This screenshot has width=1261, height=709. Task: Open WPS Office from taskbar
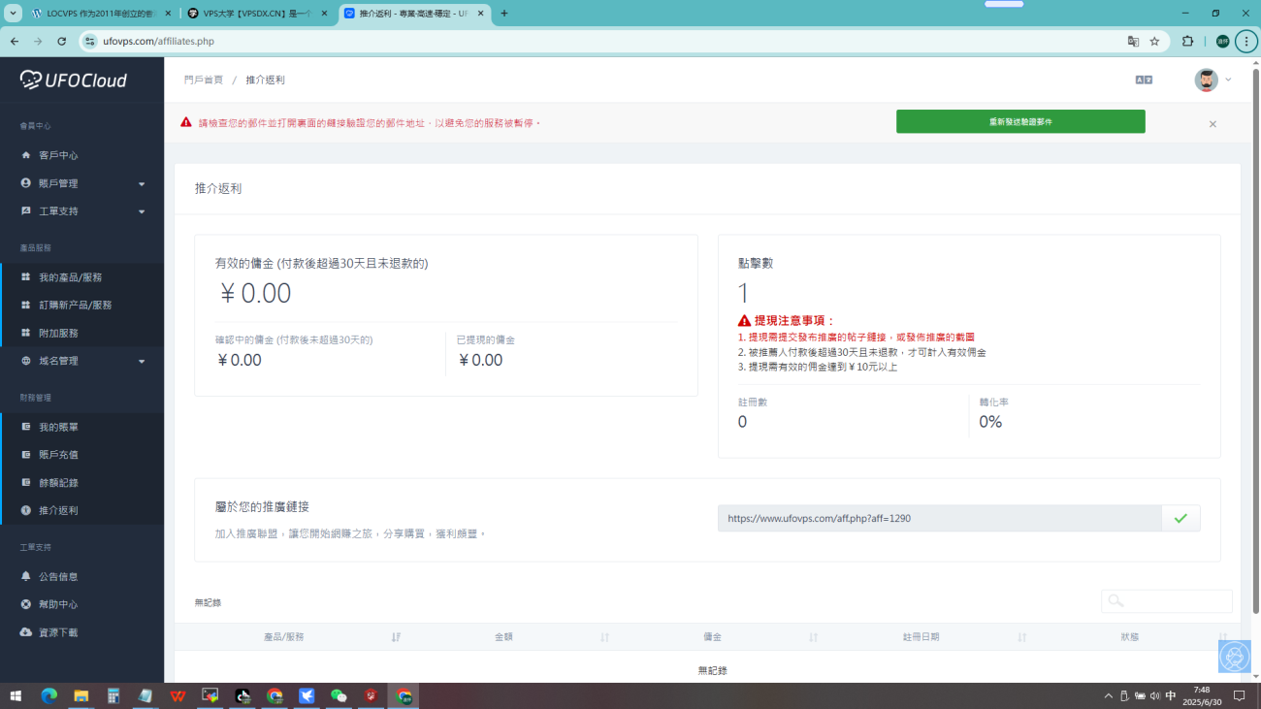pyautogui.click(x=178, y=695)
